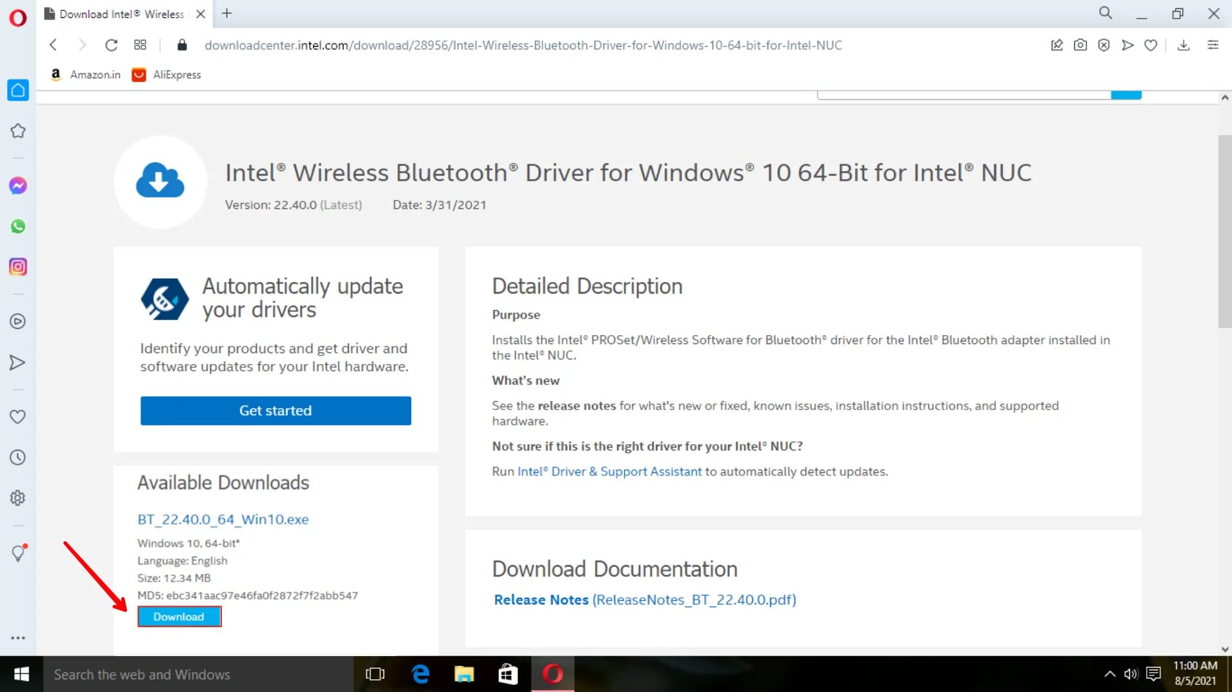The image size is (1232, 692).
Task: Open the Amazon.in bookmark
Action: point(85,74)
